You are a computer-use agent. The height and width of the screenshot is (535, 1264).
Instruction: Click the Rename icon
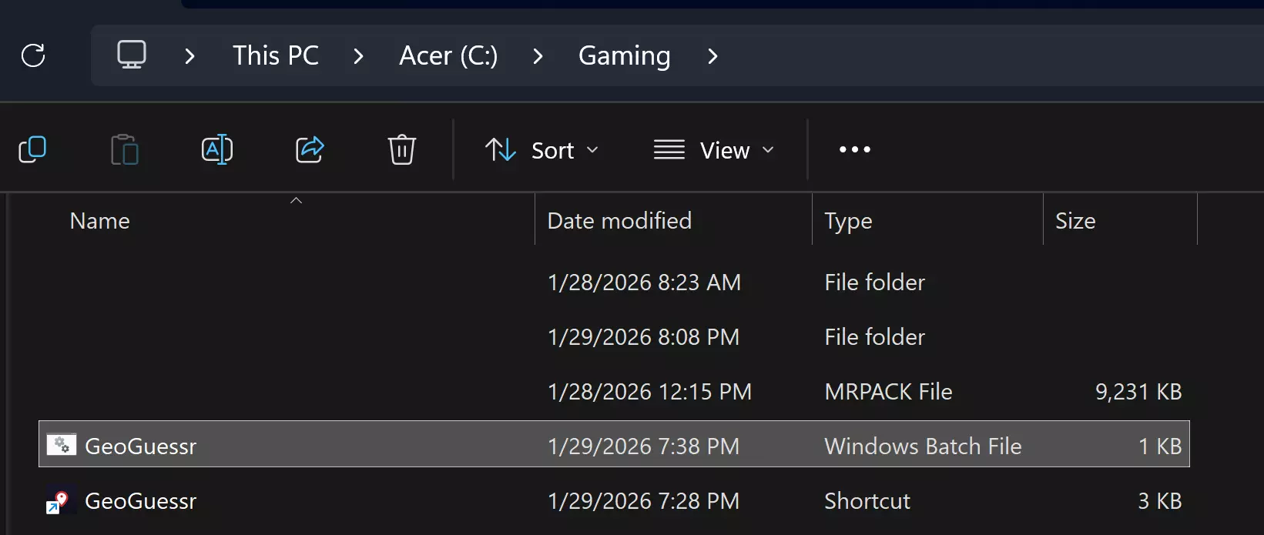[217, 149]
